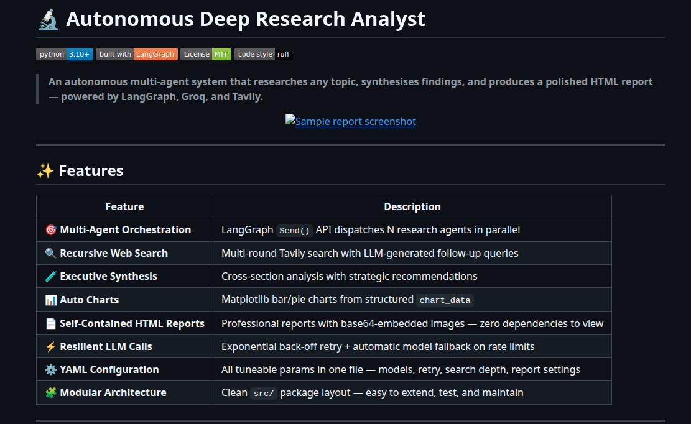Open the Sample report screenshot link
This screenshot has height=424, width=691.
(x=351, y=121)
